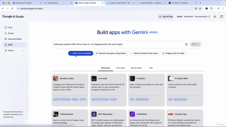The height and width of the screenshot is (127, 226).
Task: Bookmark this page with the star
Action: coord(200,8)
